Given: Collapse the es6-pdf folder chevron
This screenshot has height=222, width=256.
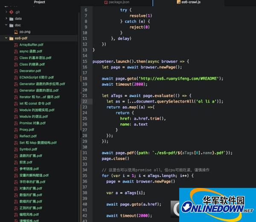Looking at the screenshot, I should (x=6, y=38).
